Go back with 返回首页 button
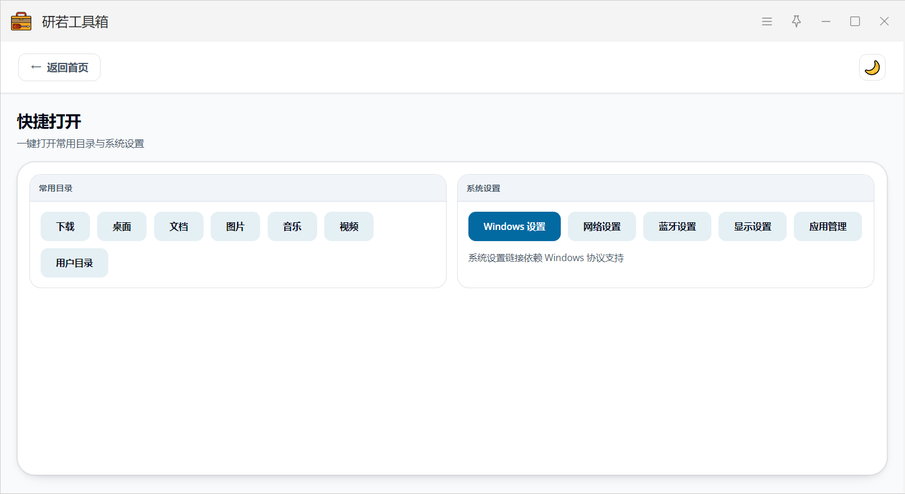The height and width of the screenshot is (494, 905). (x=59, y=68)
